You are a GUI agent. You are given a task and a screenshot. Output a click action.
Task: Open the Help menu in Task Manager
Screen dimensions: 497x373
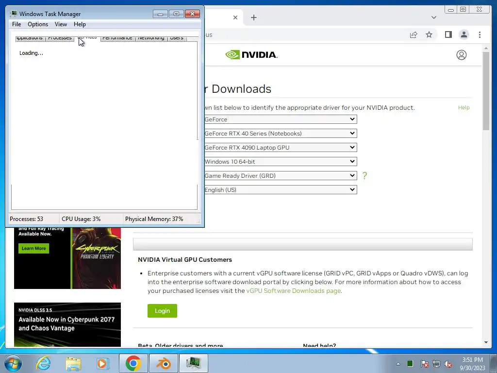pyautogui.click(x=80, y=24)
